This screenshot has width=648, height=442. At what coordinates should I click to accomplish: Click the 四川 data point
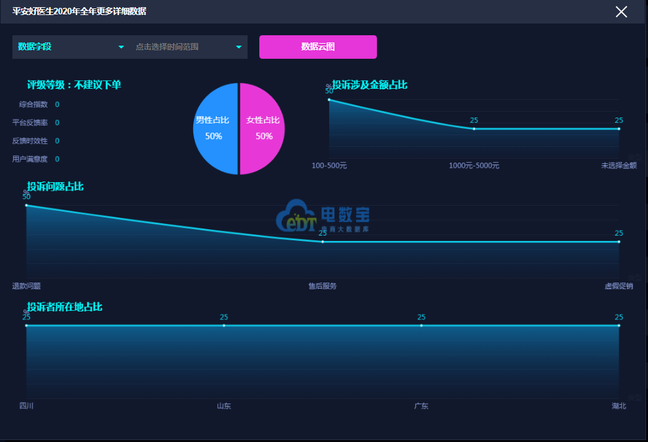[26, 326]
